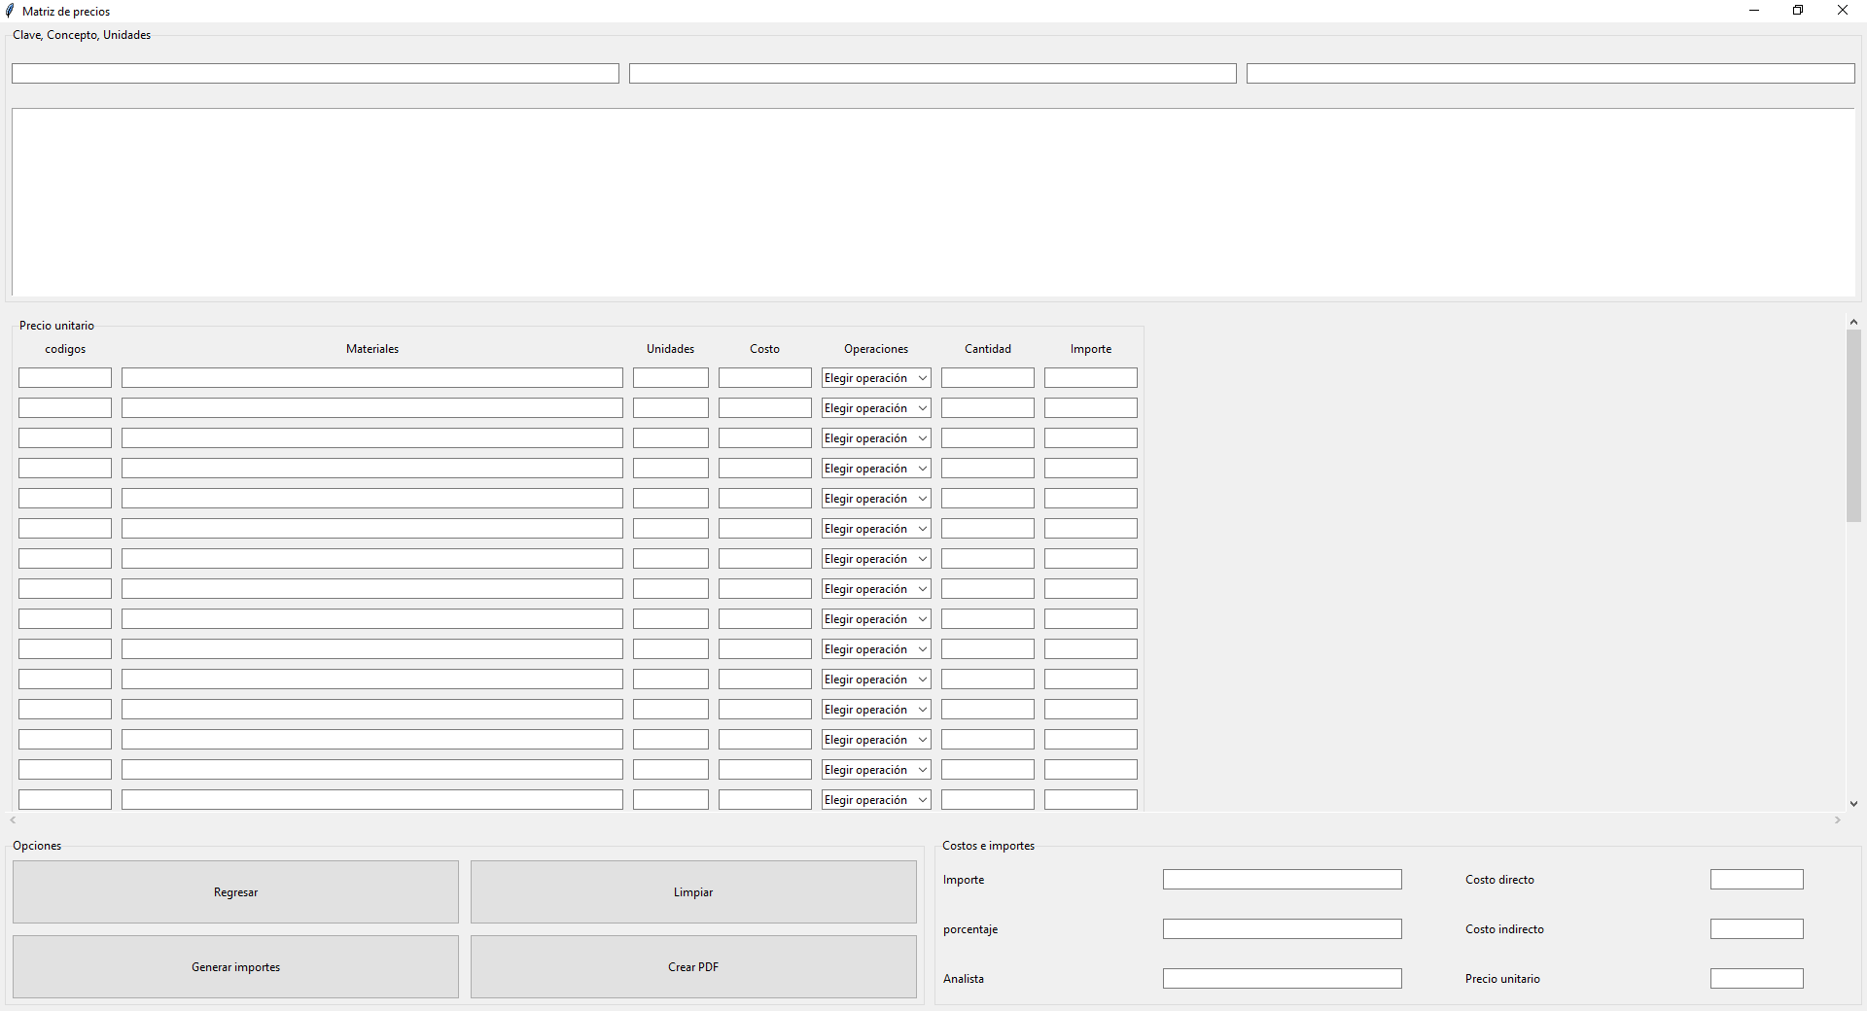The width and height of the screenshot is (1867, 1011).
Task: Focus the porcentaje input field
Action: [x=1283, y=929]
